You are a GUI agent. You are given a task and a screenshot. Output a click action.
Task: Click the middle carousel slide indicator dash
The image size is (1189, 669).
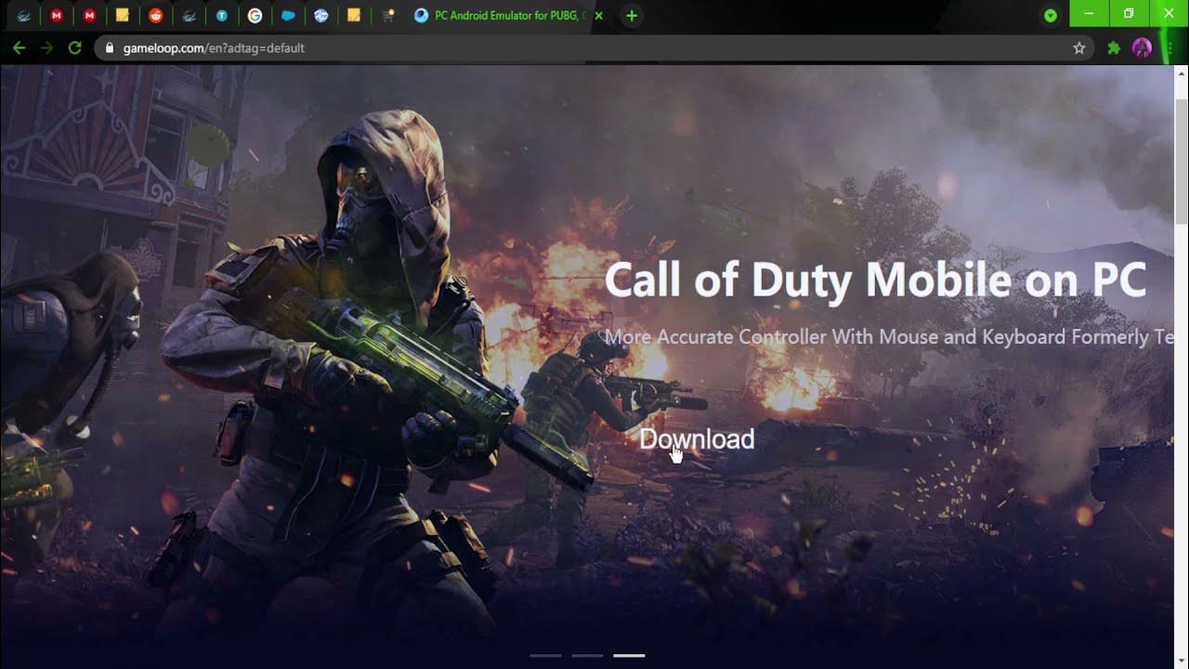tap(587, 656)
